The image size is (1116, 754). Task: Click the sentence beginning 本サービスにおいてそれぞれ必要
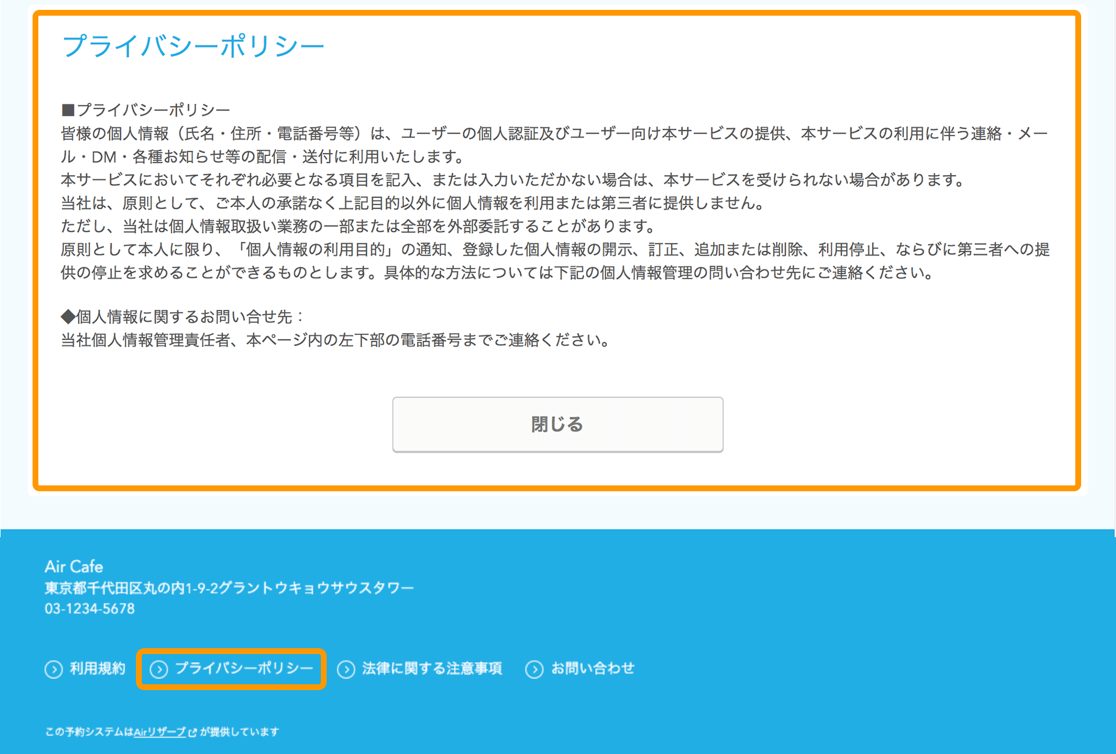tap(513, 180)
